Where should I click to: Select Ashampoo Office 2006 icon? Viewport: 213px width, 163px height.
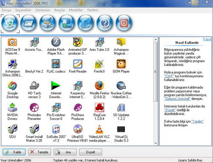12,64
